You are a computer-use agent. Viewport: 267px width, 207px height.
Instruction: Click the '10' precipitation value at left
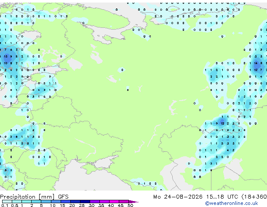5,63
